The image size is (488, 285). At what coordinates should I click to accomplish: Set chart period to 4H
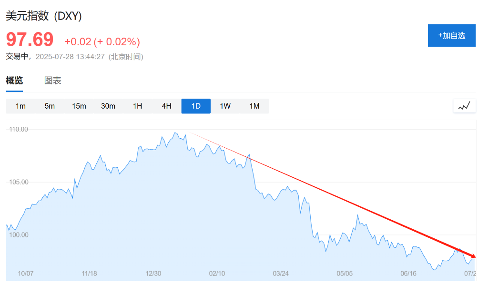166,106
